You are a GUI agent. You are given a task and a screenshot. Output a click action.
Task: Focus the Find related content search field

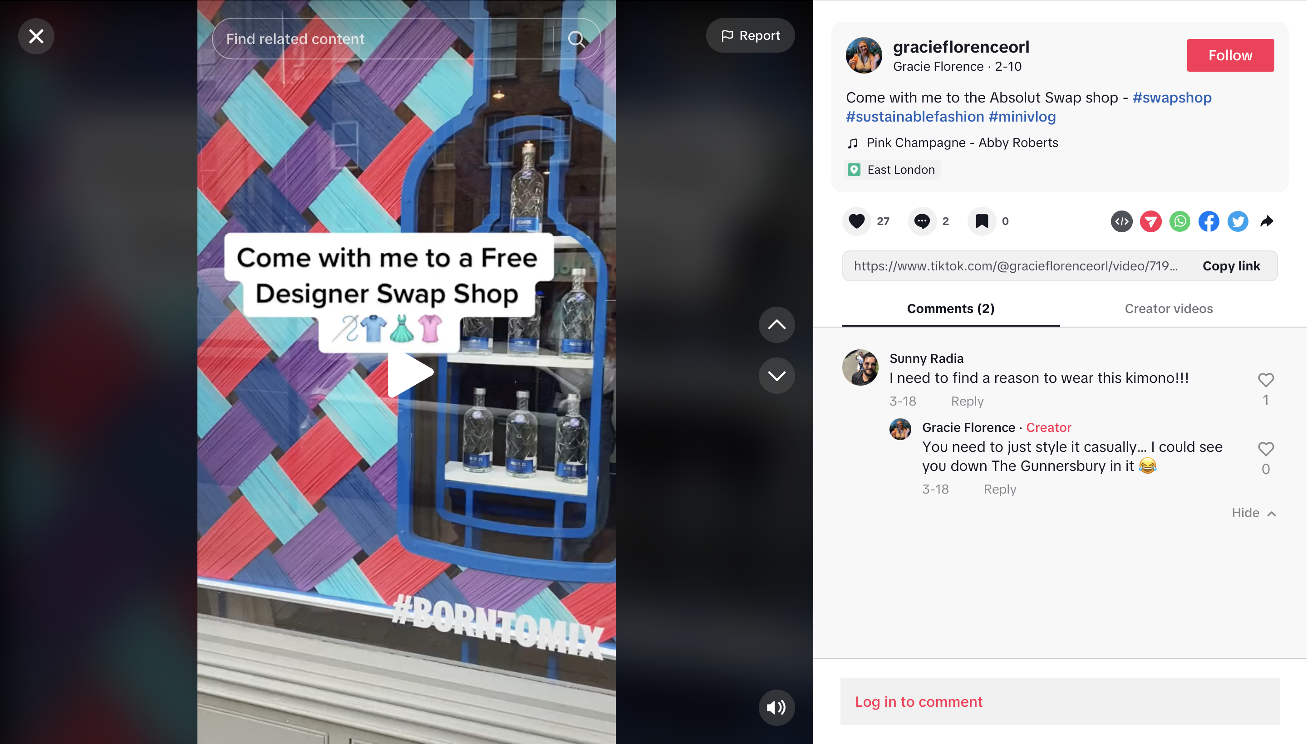[x=383, y=39]
